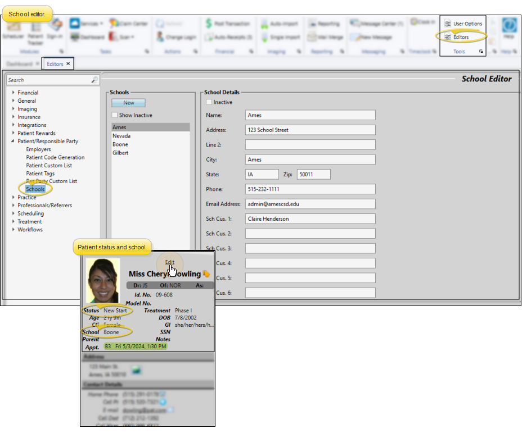Switch to the Editors tab
522x433 pixels.
55,64
